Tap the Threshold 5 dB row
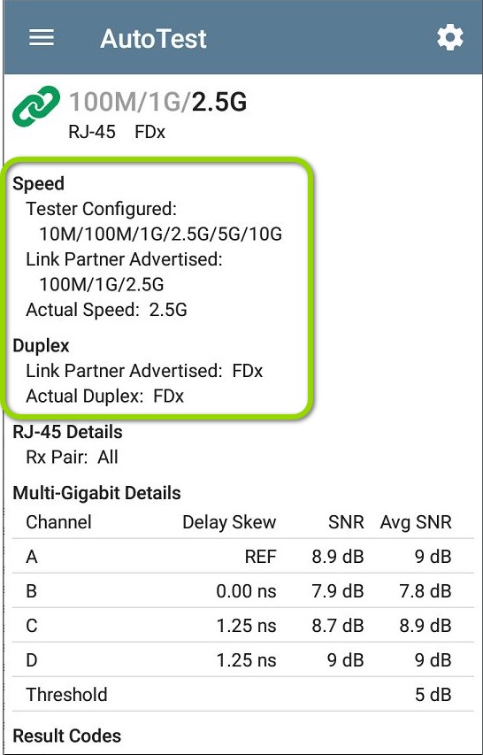 point(243,694)
